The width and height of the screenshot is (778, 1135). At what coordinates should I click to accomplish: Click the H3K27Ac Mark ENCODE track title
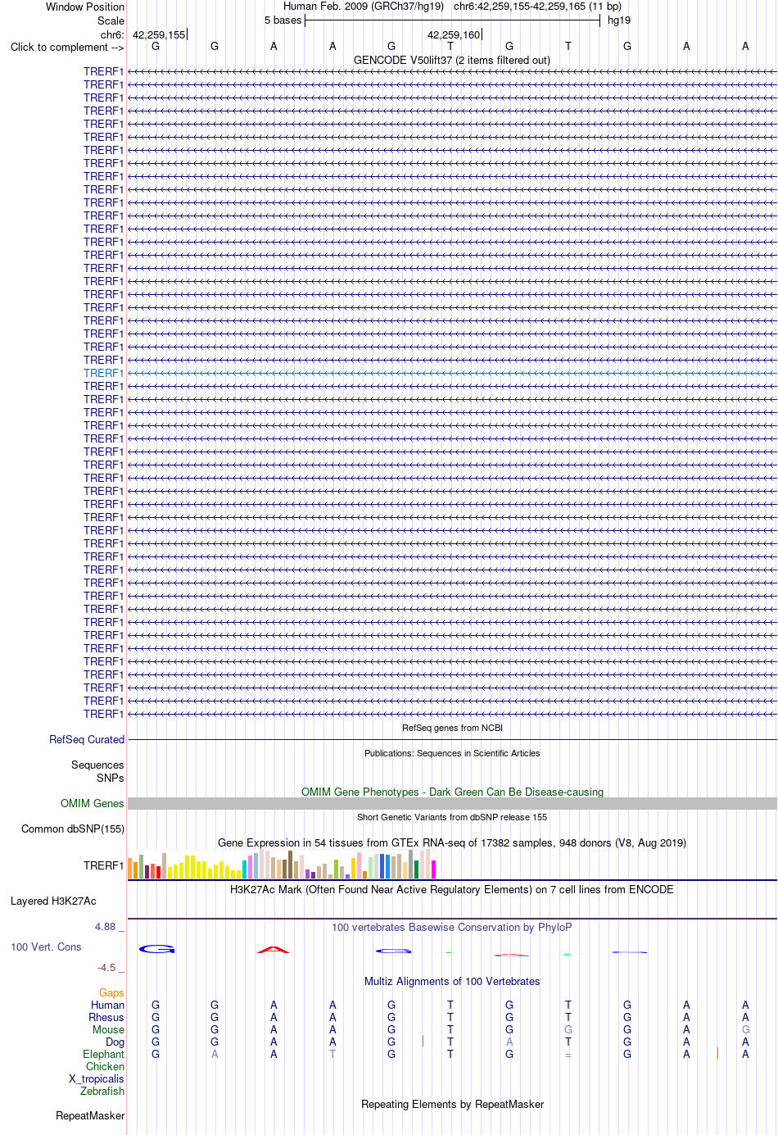click(452, 889)
